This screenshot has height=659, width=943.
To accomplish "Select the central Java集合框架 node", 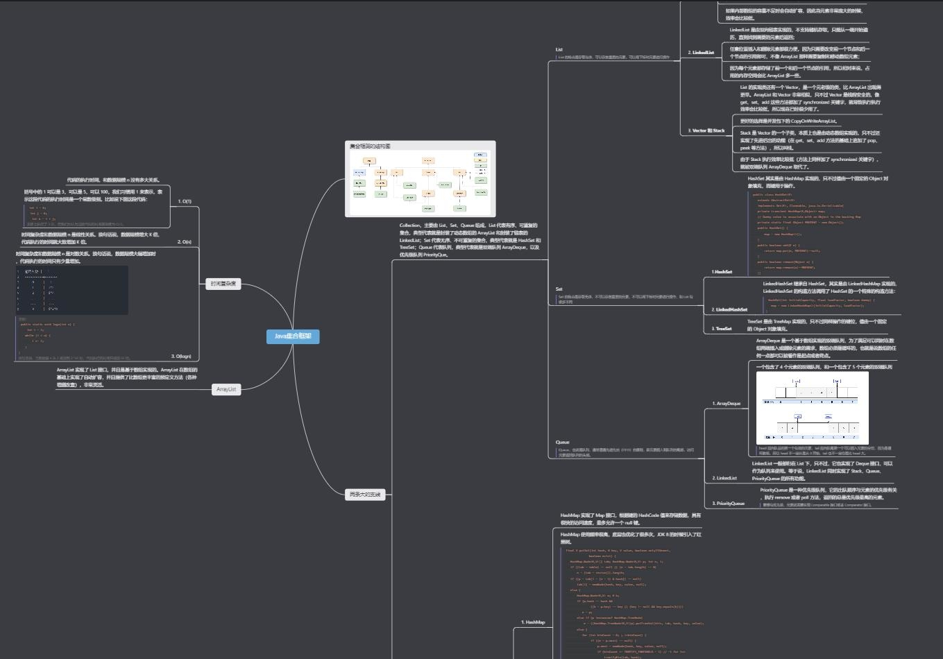I will (x=293, y=336).
